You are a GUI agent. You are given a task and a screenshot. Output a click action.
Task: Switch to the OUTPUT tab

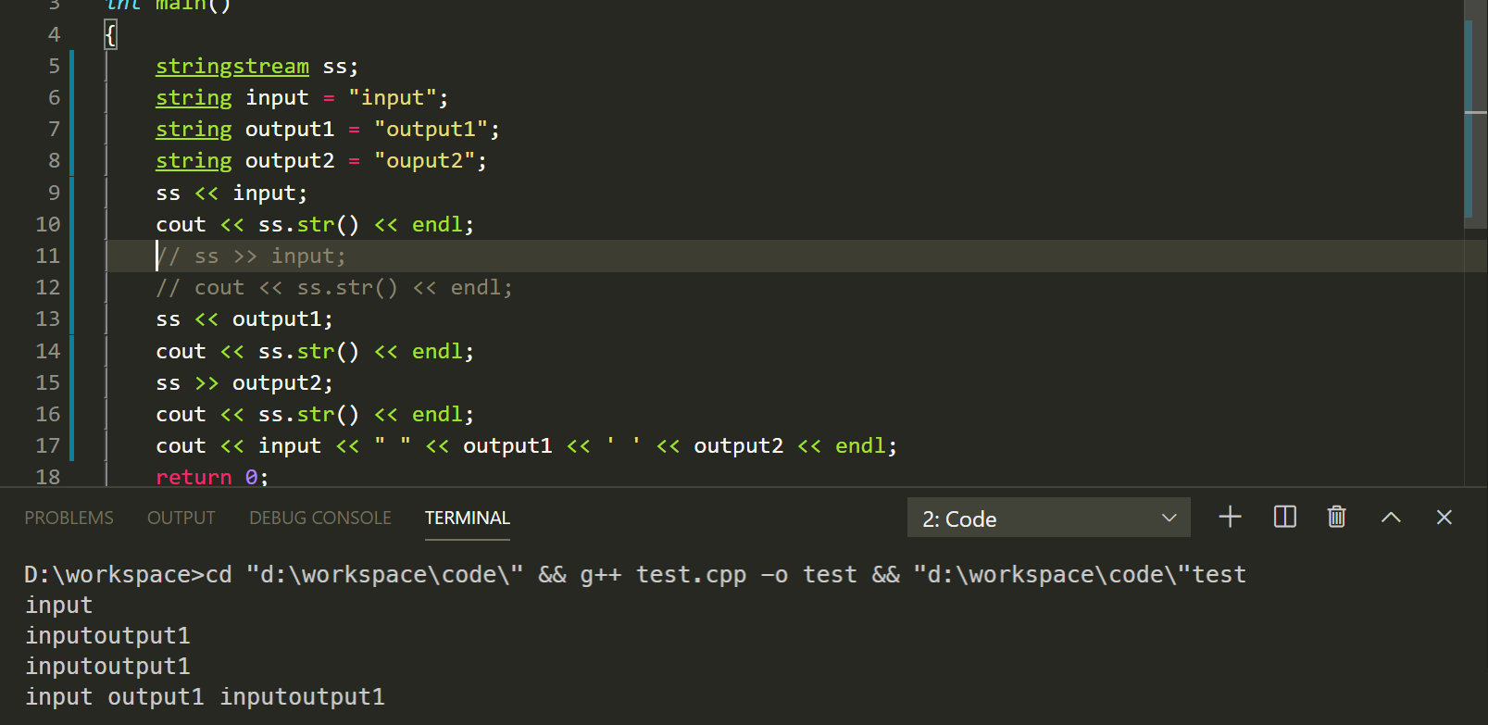[x=181, y=518]
